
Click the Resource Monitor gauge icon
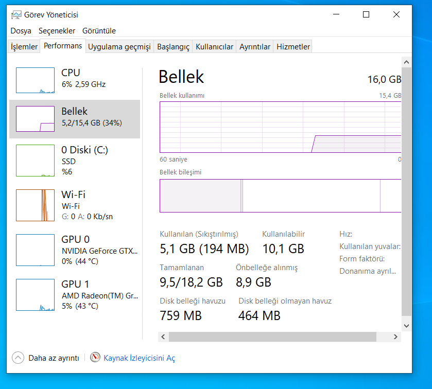click(x=95, y=358)
